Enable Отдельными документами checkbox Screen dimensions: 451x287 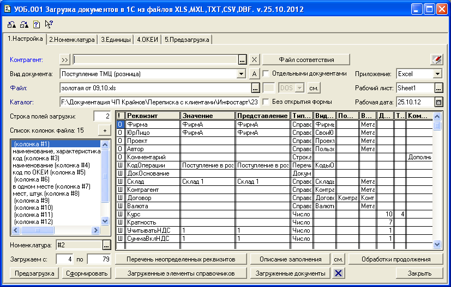266,74
